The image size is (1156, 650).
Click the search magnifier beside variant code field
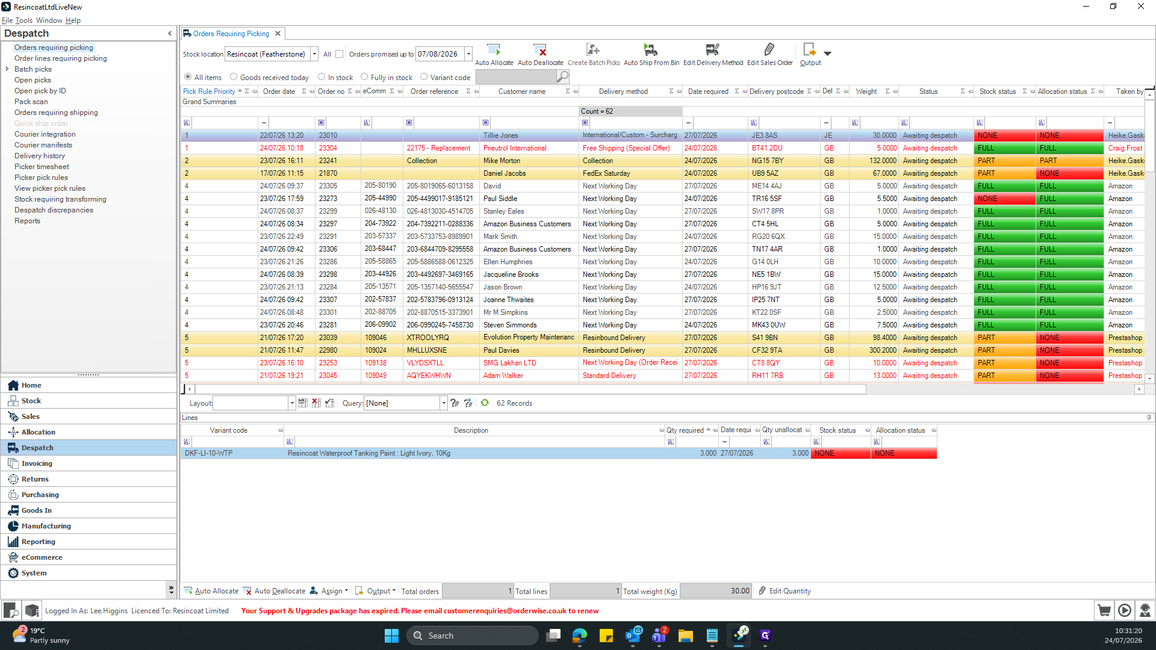pyautogui.click(x=562, y=77)
